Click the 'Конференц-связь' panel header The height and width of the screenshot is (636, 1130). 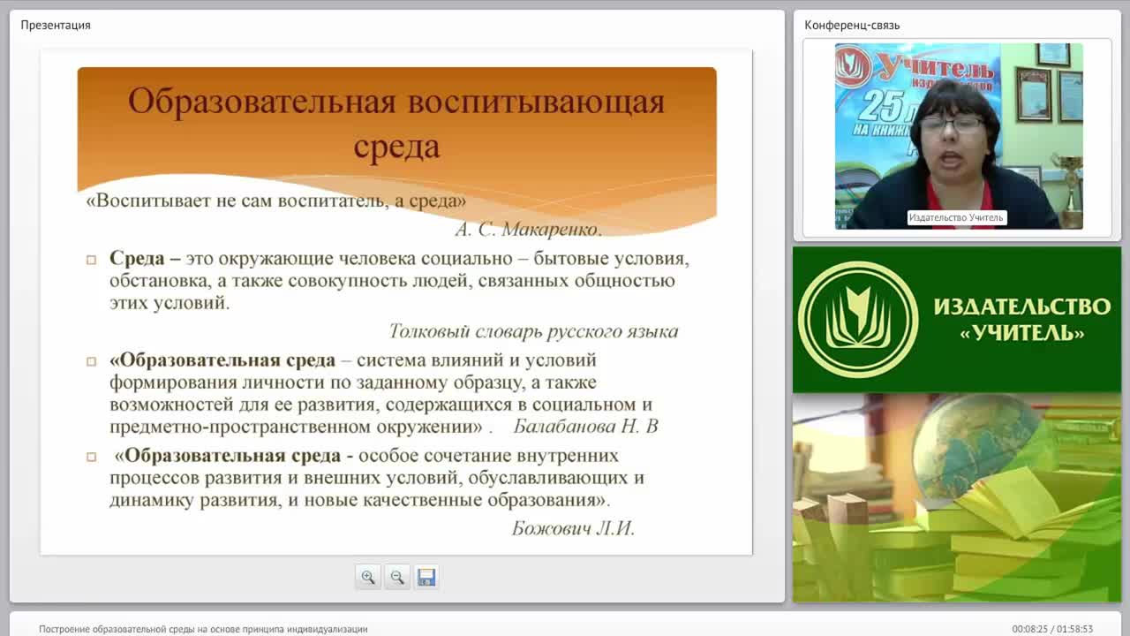[x=852, y=25]
